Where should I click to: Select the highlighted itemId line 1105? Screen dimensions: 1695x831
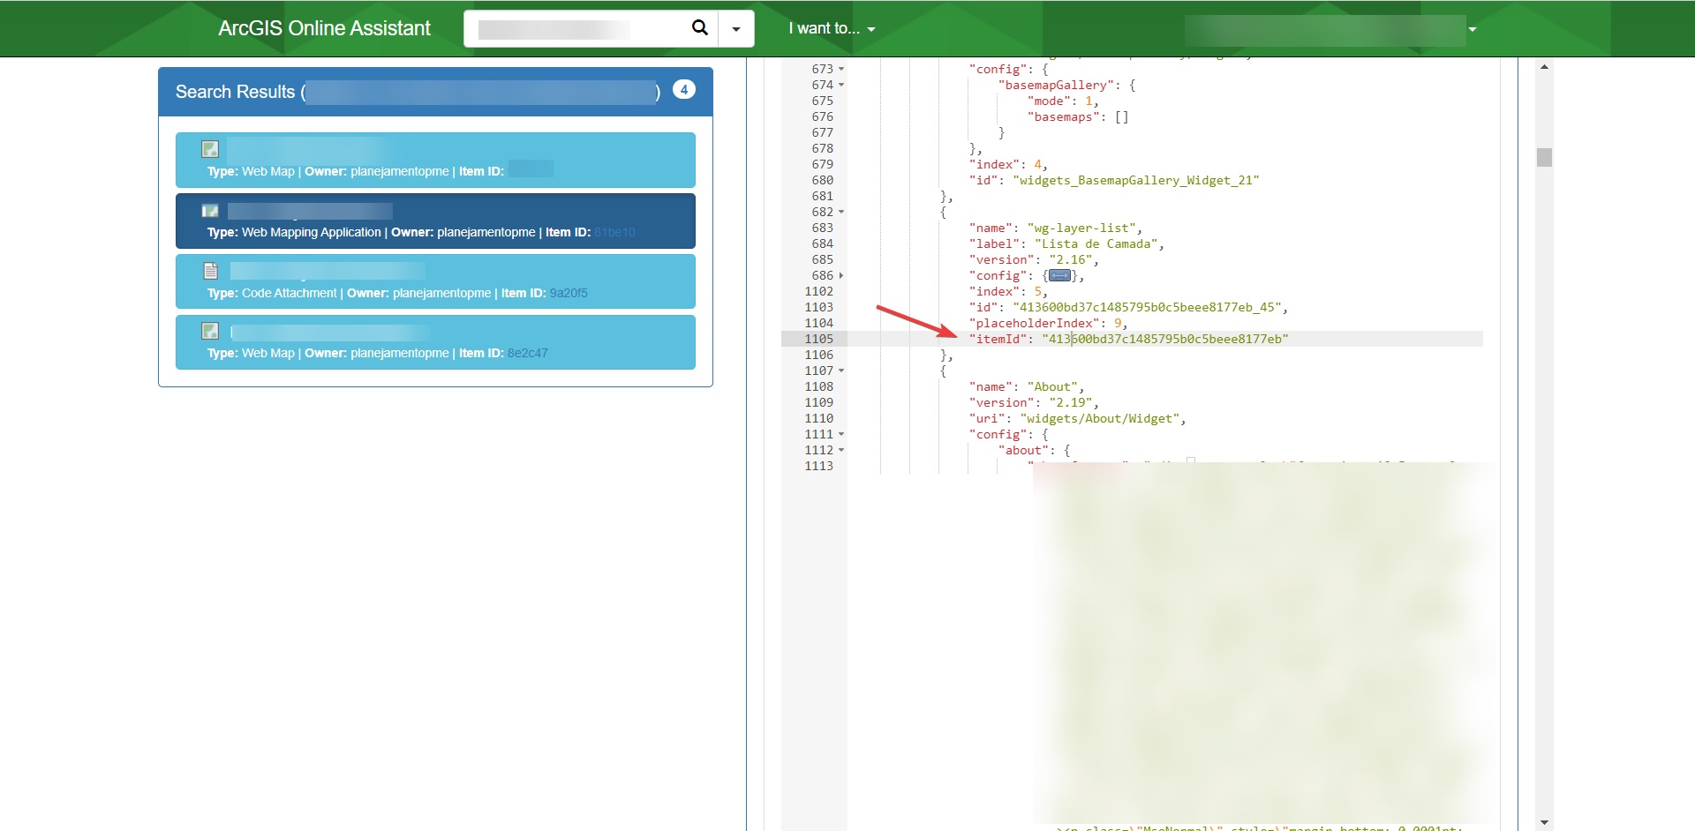click(x=1130, y=339)
